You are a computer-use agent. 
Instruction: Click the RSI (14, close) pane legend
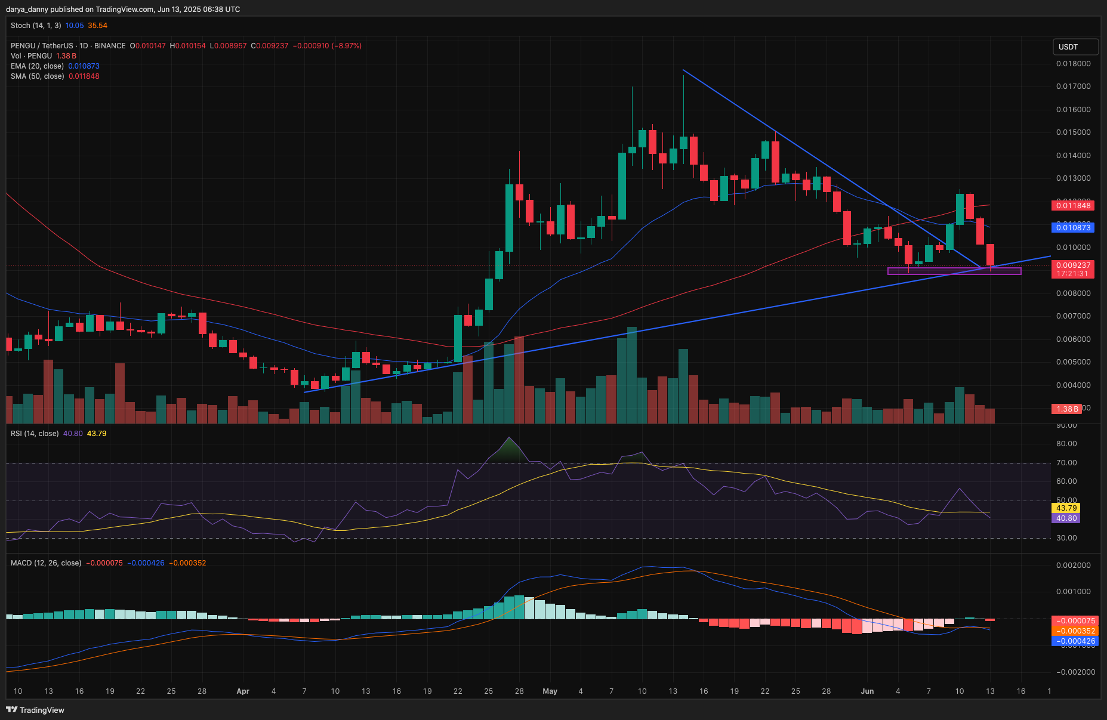click(35, 434)
